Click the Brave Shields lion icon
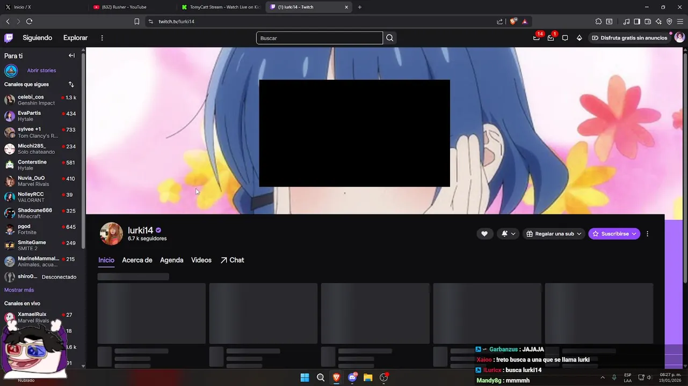688x386 pixels. (513, 21)
